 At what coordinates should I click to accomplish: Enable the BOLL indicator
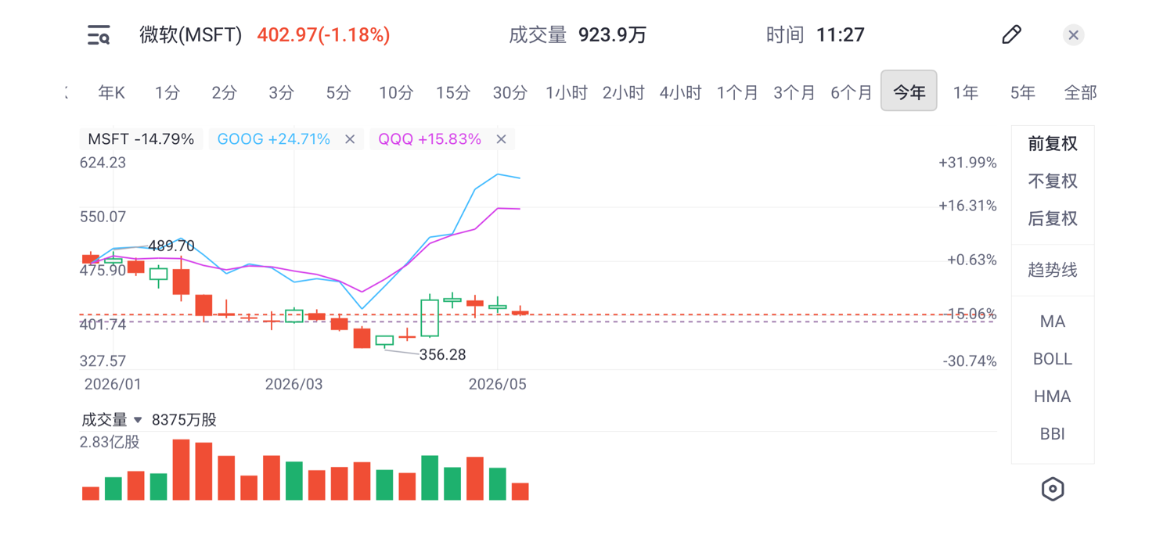tap(1053, 359)
